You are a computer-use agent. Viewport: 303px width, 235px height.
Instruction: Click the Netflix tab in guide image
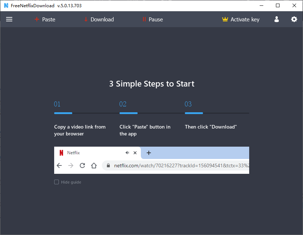(98, 153)
